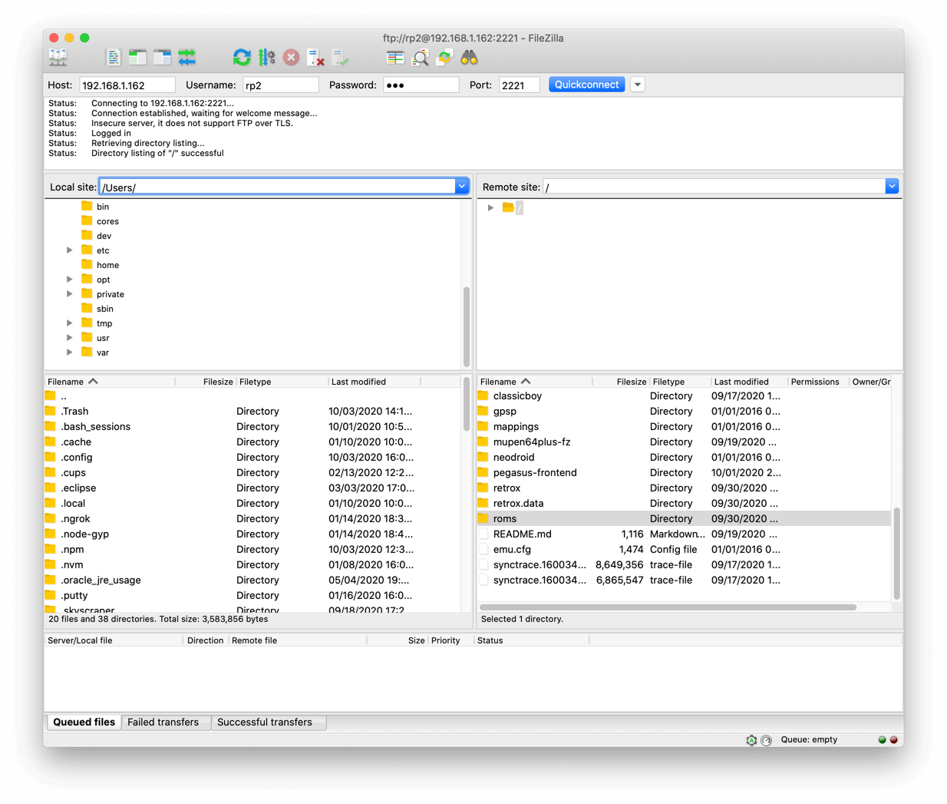Refresh the file and folder lists
Image resolution: width=947 pixels, height=804 pixels.
(x=242, y=58)
